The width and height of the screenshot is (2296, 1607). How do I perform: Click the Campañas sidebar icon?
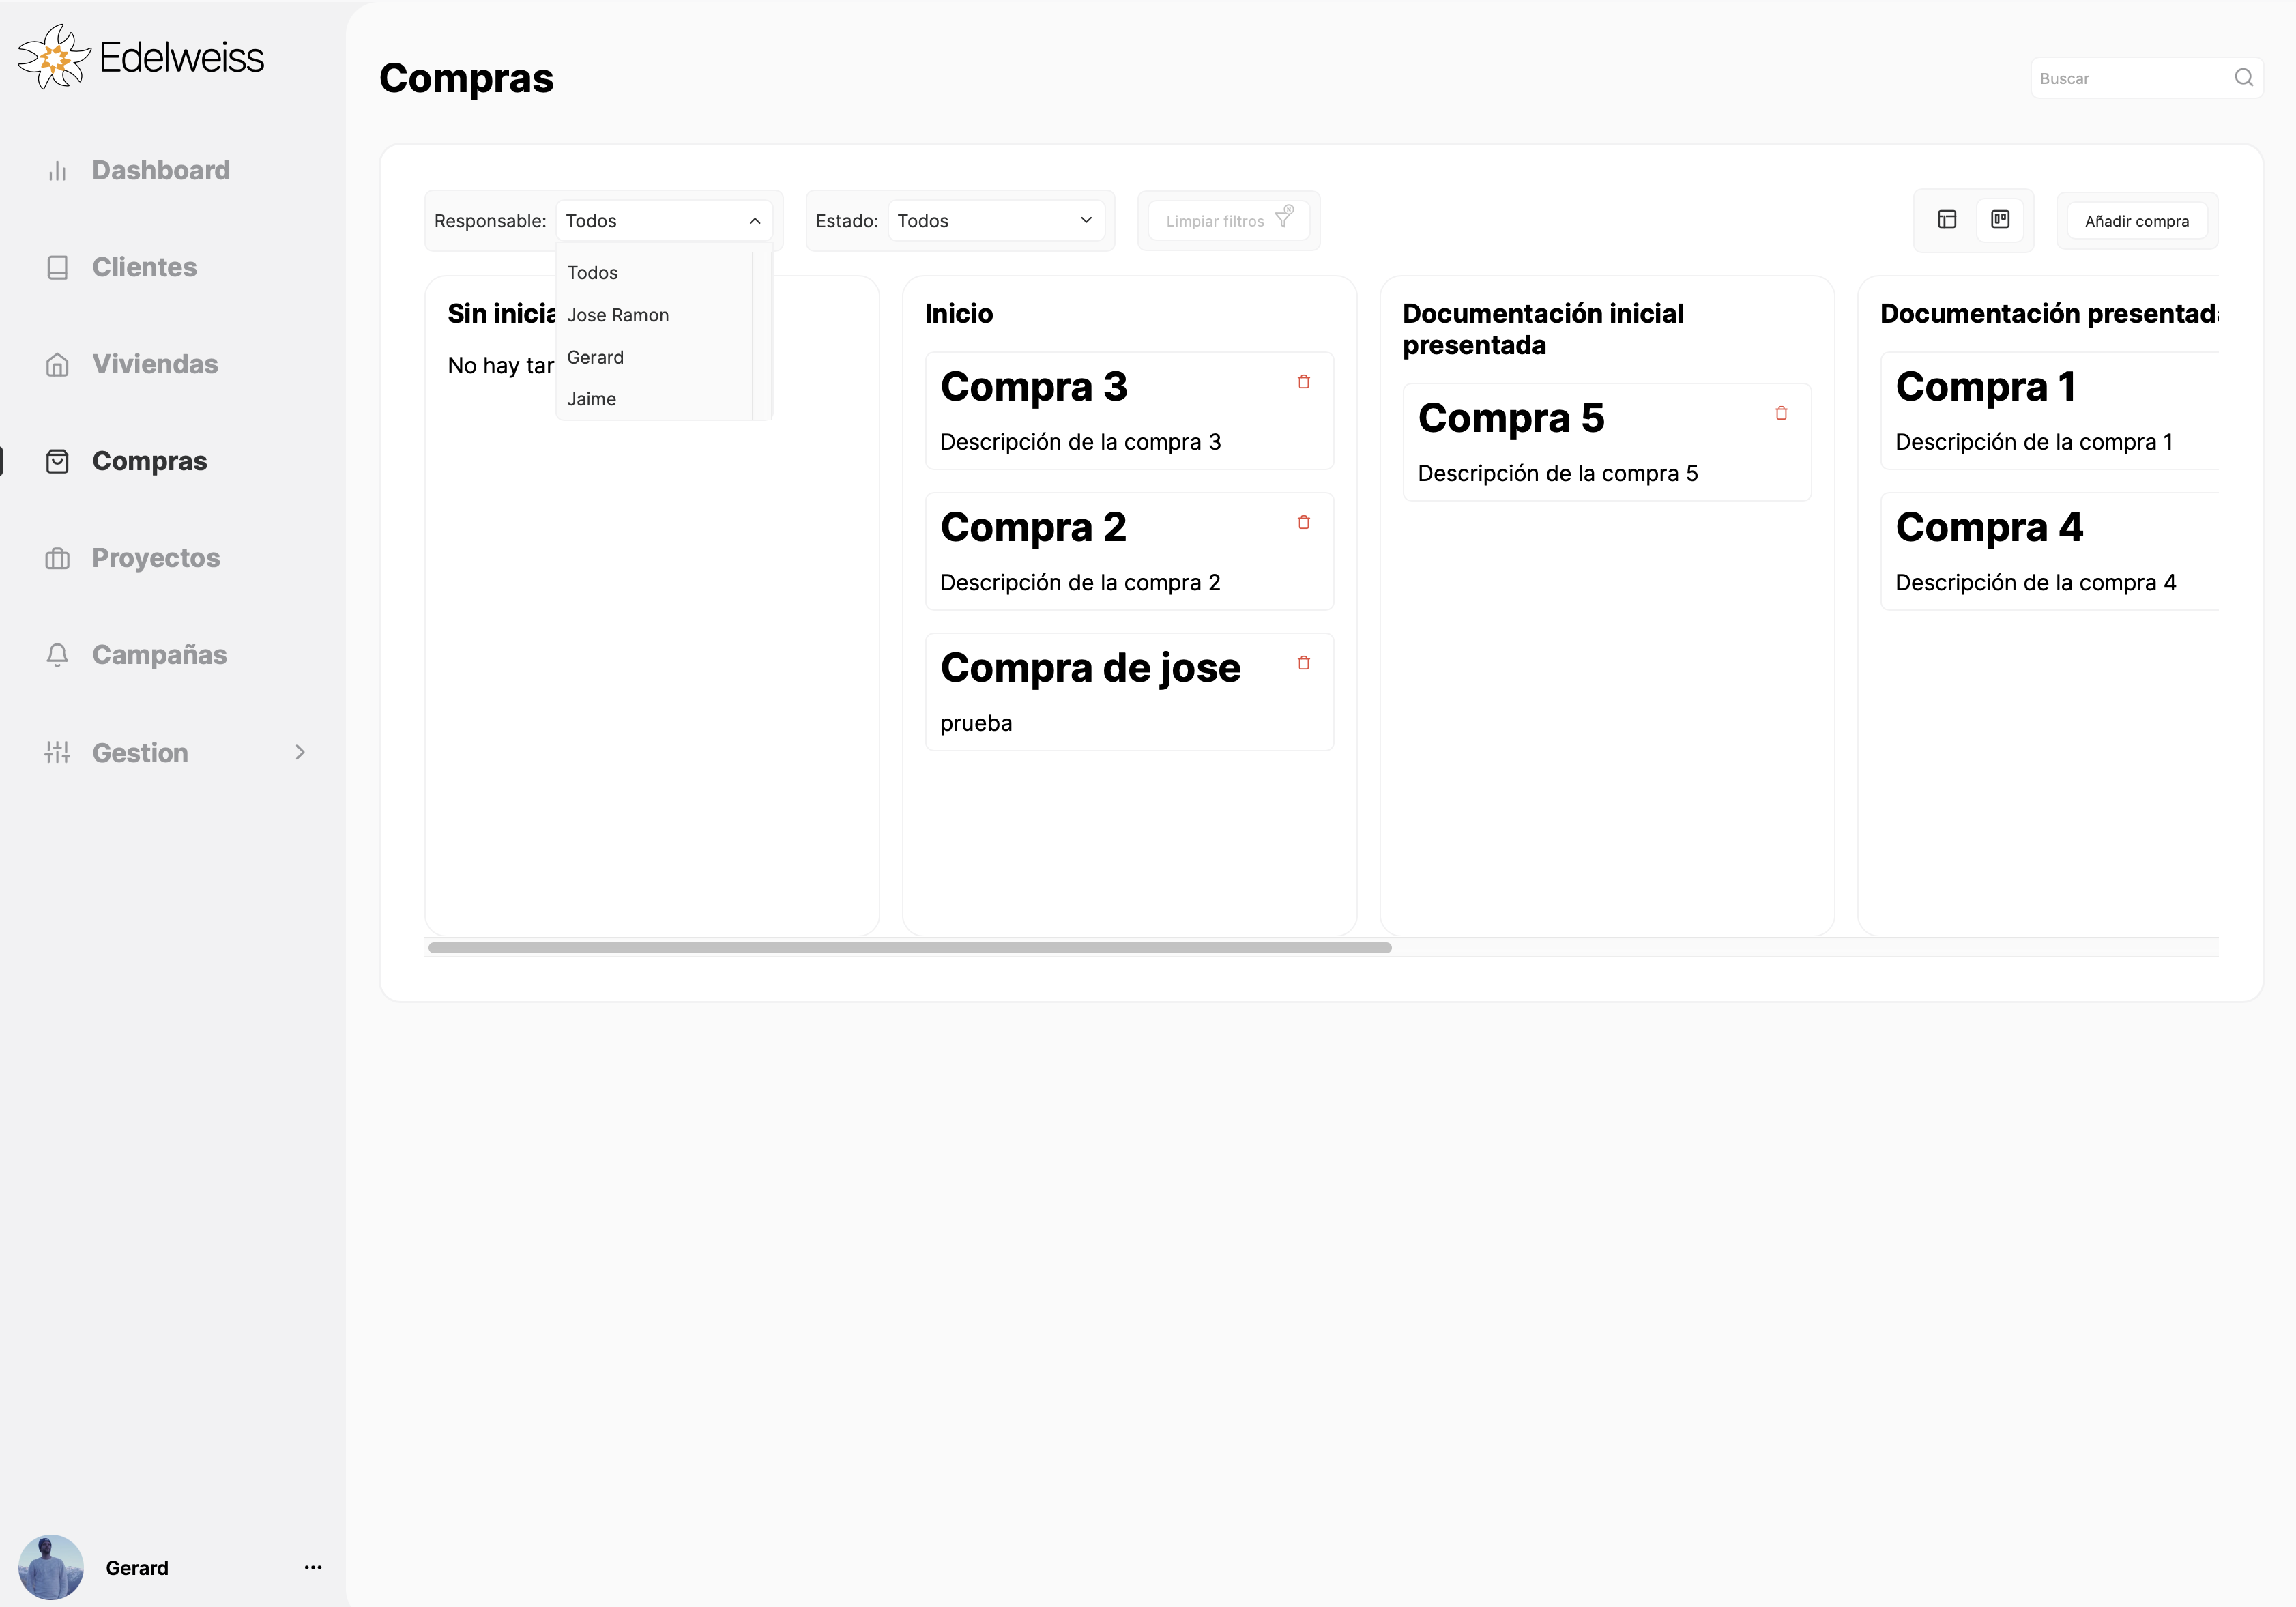click(57, 654)
